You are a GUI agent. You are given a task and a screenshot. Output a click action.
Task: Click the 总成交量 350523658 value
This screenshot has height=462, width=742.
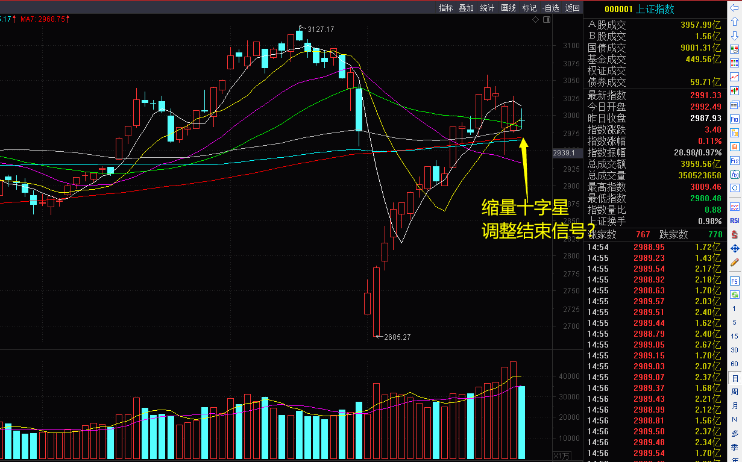point(699,175)
